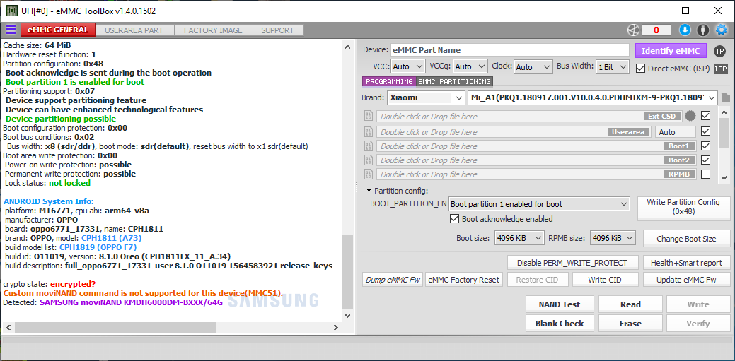Click the NAND Test button
Image resolution: width=735 pixels, height=361 pixels.
click(560, 304)
